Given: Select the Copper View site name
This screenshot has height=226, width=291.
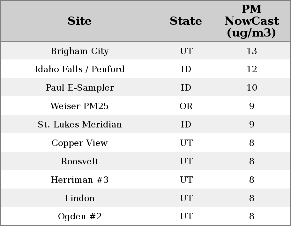Looking at the screenshot, I should tap(80, 143).
